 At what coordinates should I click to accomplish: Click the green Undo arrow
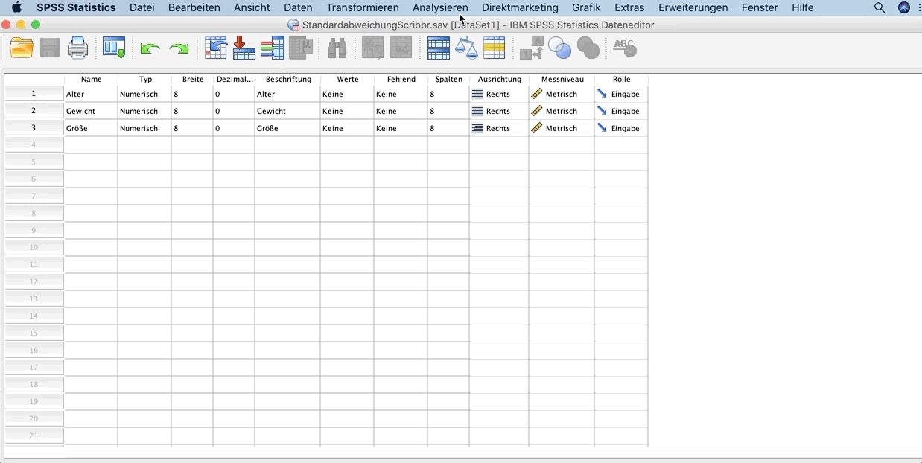coord(150,49)
